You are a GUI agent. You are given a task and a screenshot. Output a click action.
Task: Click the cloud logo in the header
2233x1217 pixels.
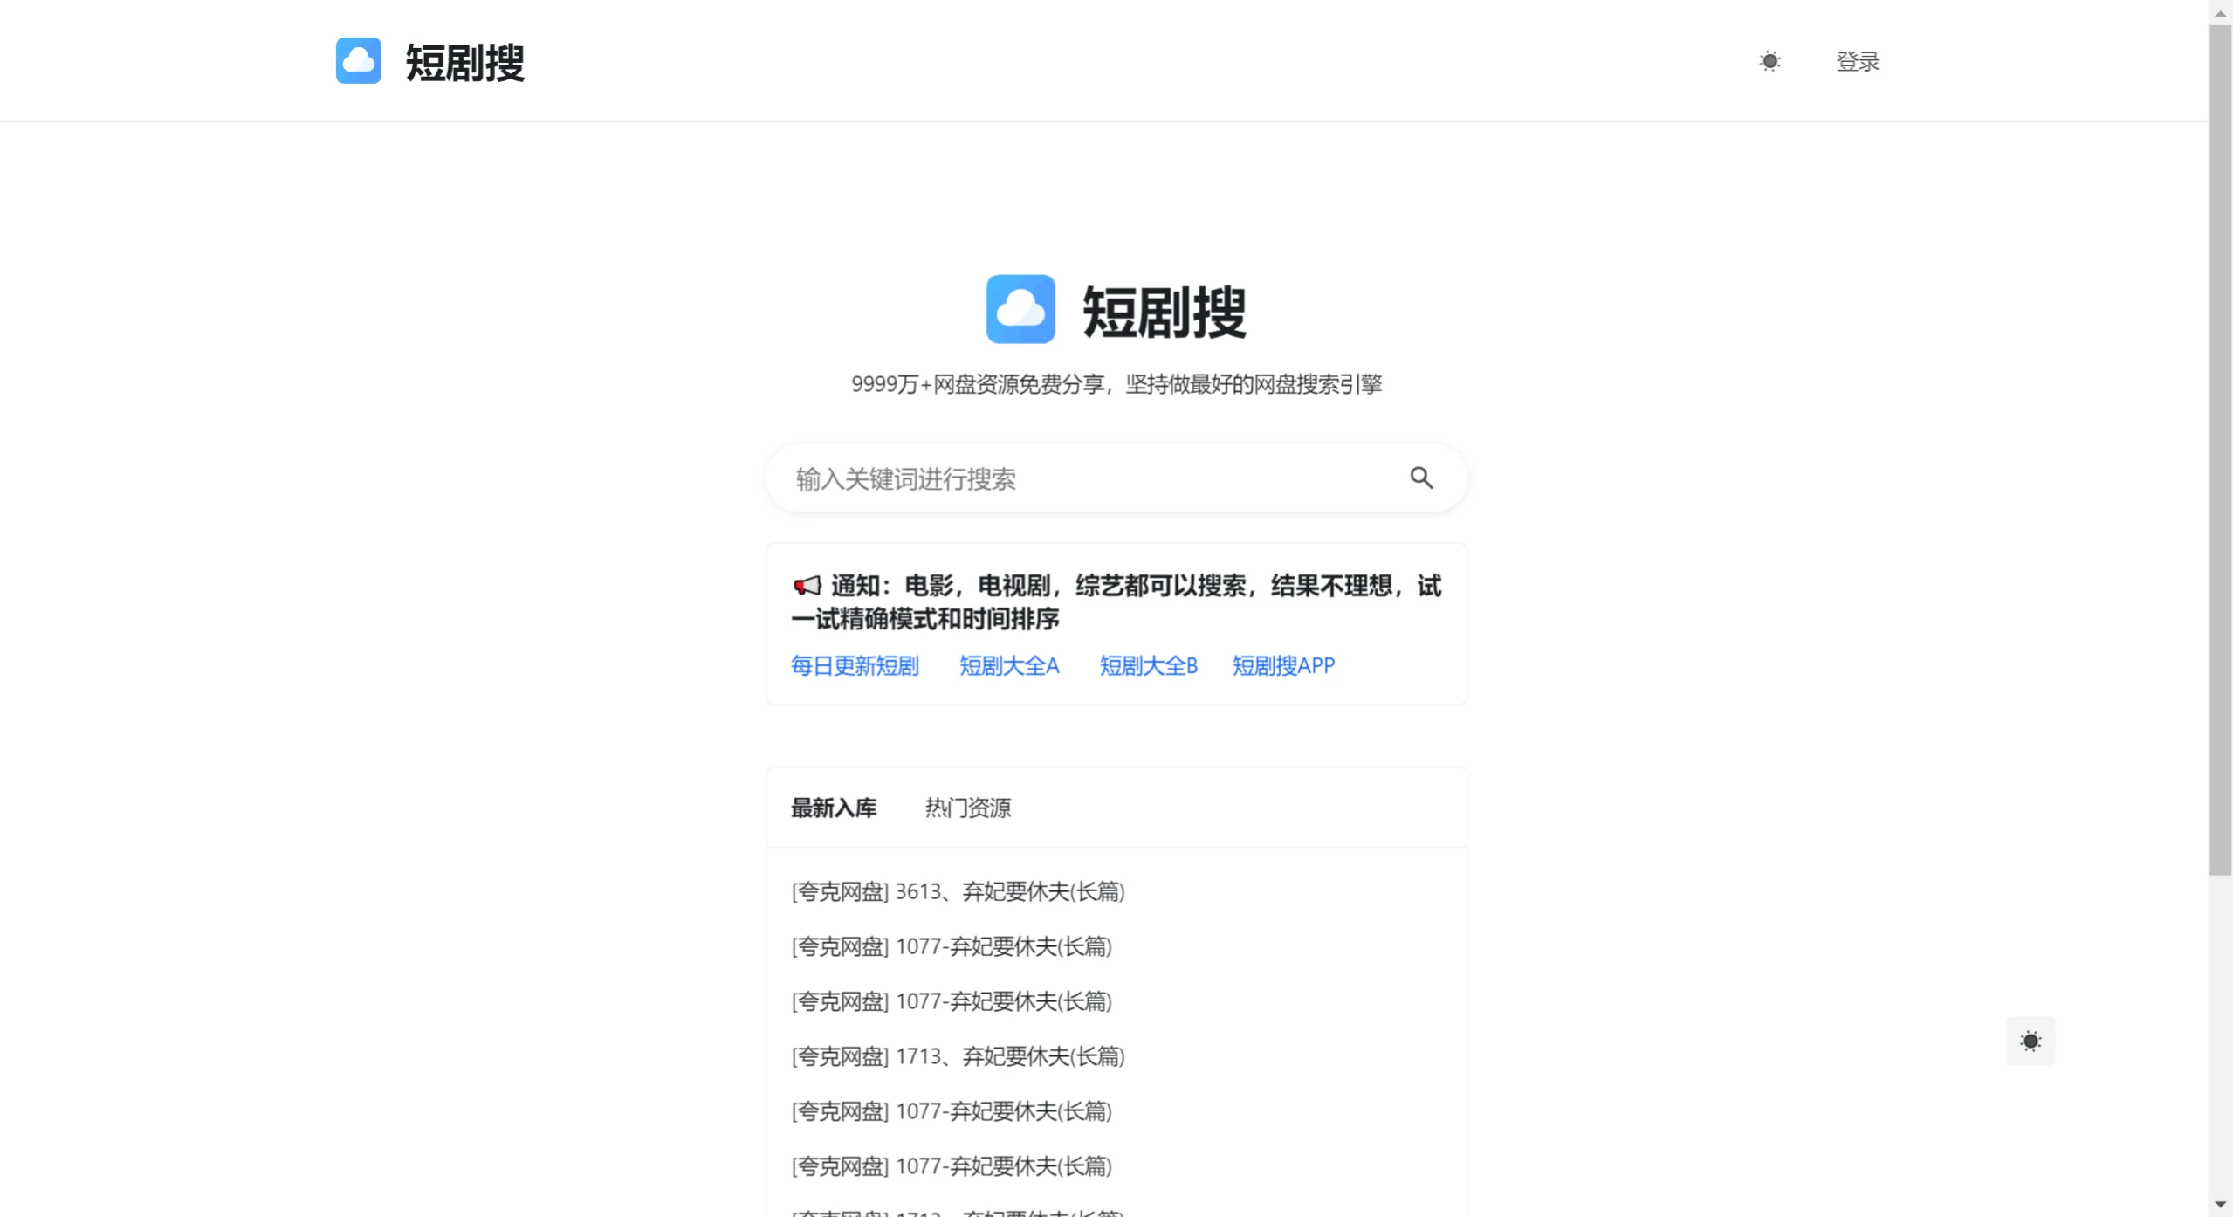point(359,60)
